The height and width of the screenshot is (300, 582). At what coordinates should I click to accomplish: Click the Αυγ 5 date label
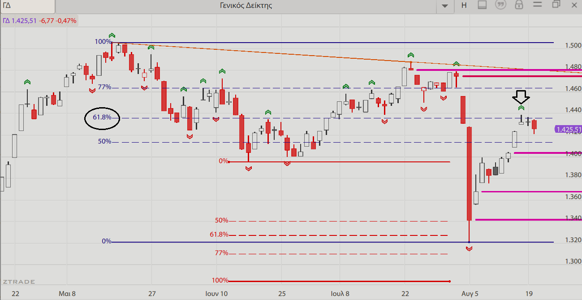(470, 294)
